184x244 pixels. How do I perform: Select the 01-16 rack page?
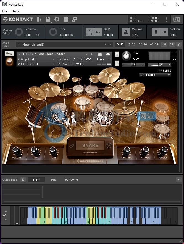click(x=120, y=44)
